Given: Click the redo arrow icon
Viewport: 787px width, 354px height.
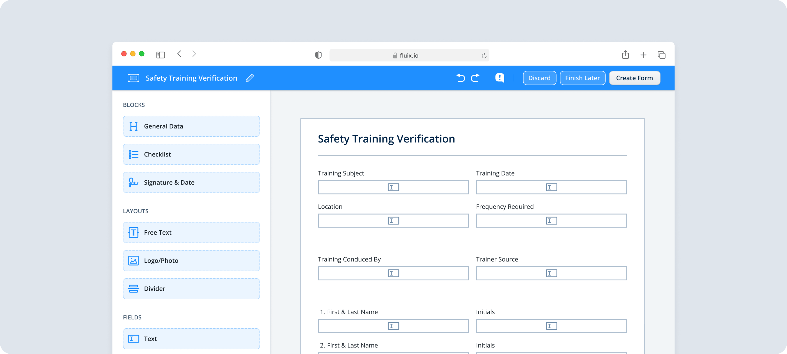Looking at the screenshot, I should coord(475,78).
